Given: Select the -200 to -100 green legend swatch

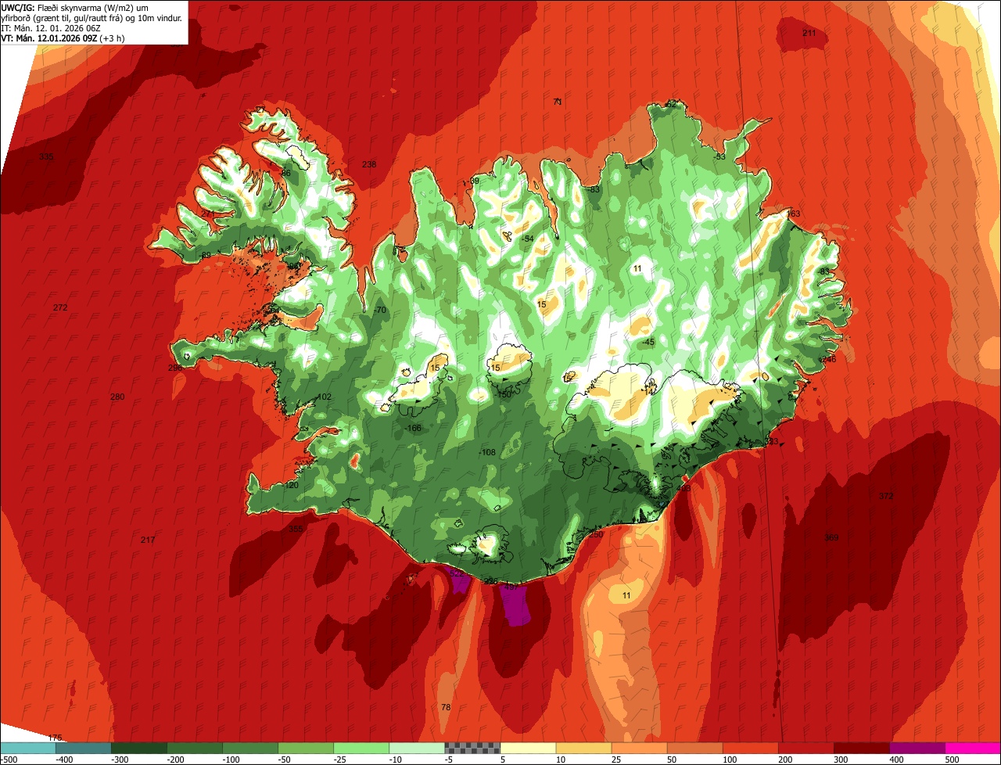Looking at the screenshot, I should coord(195,748).
